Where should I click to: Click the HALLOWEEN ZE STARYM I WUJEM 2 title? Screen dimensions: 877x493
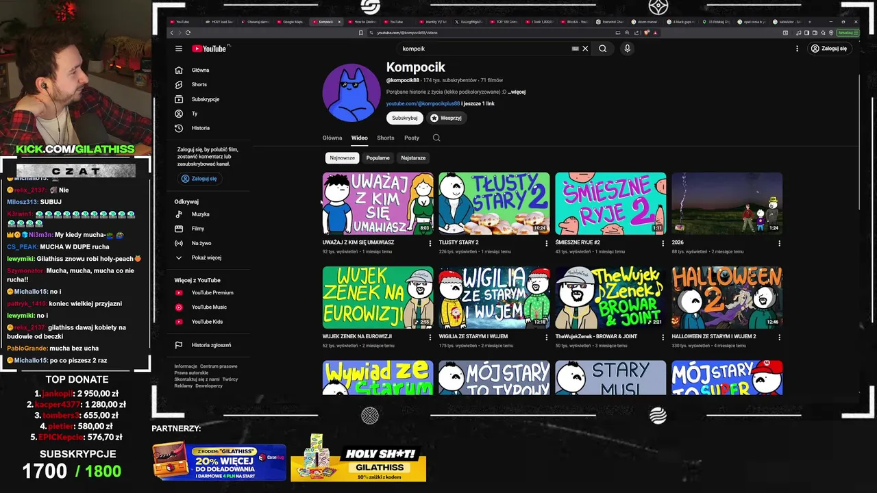pyautogui.click(x=714, y=337)
